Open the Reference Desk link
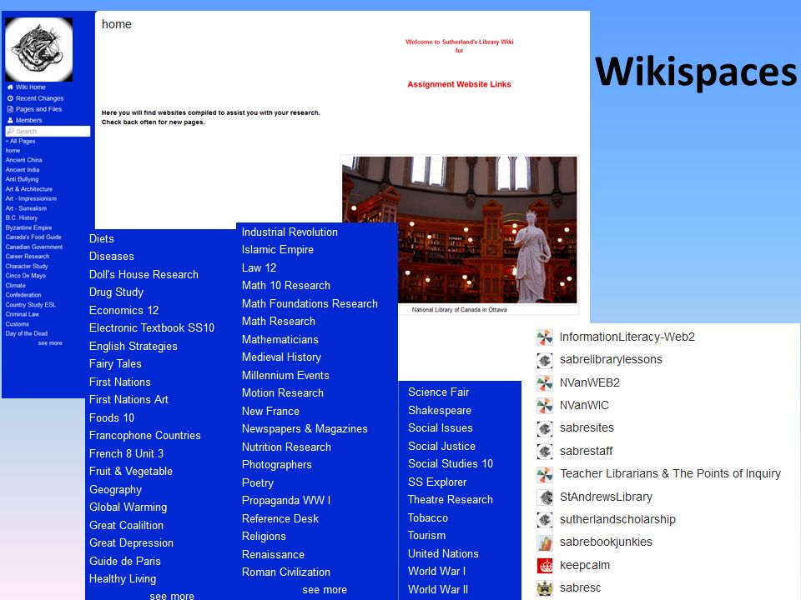Viewport: 801px width, 600px height. (280, 519)
